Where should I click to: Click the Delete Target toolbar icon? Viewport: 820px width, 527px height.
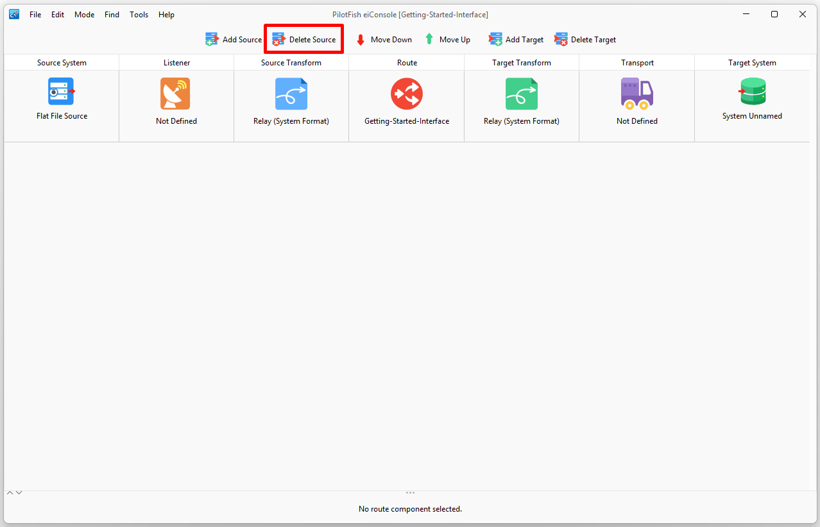tap(561, 39)
